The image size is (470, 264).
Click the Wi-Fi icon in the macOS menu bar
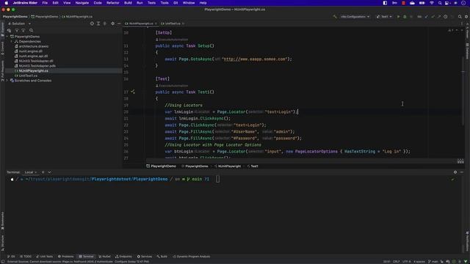pos(432,3)
